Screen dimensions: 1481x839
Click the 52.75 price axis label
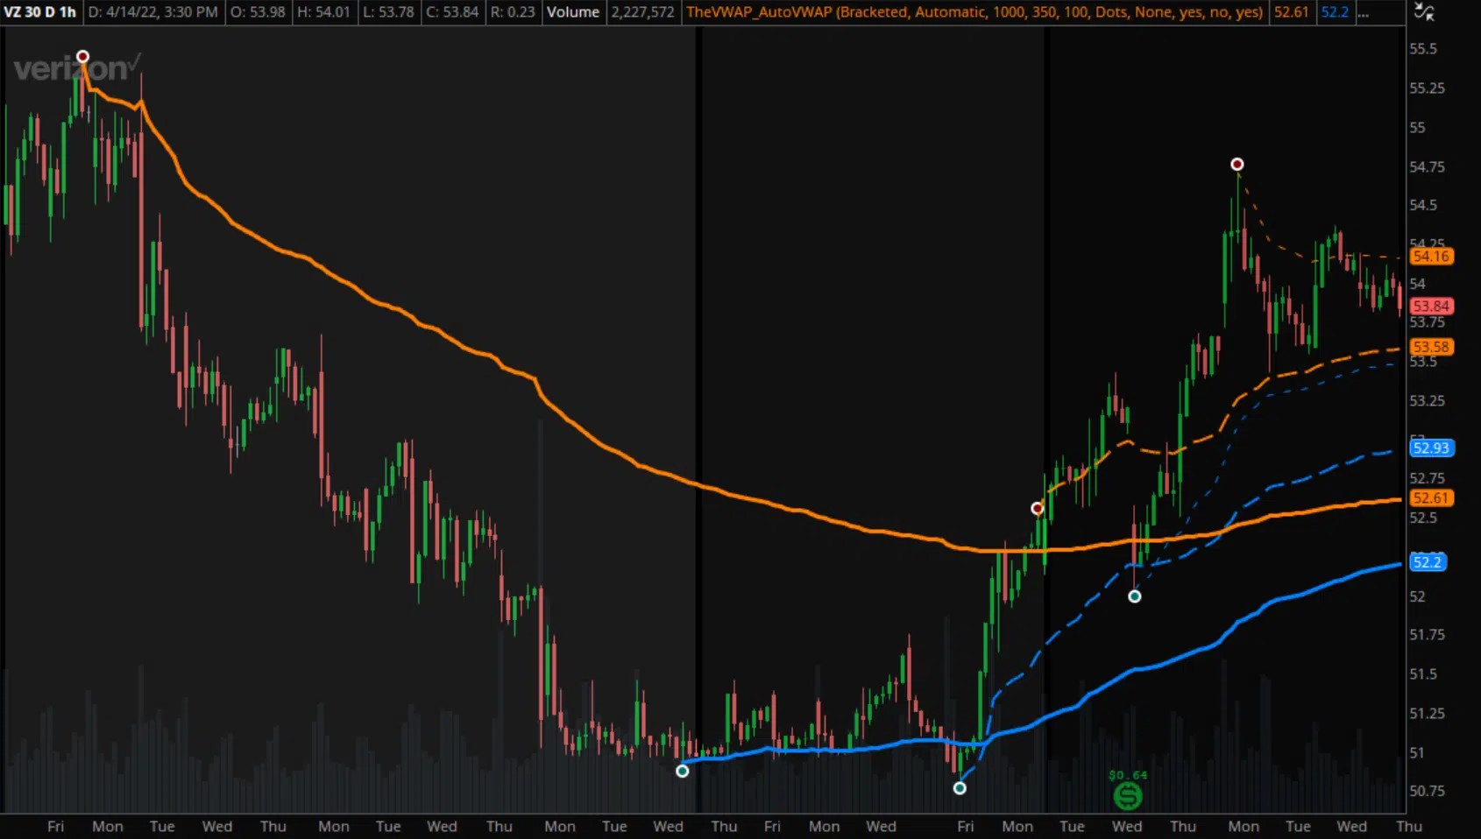point(1427,478)
